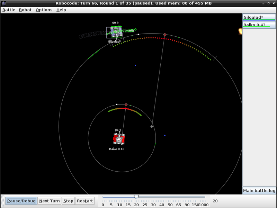Click the gray bullet dot on inner wave

click(x=152, y=126)
